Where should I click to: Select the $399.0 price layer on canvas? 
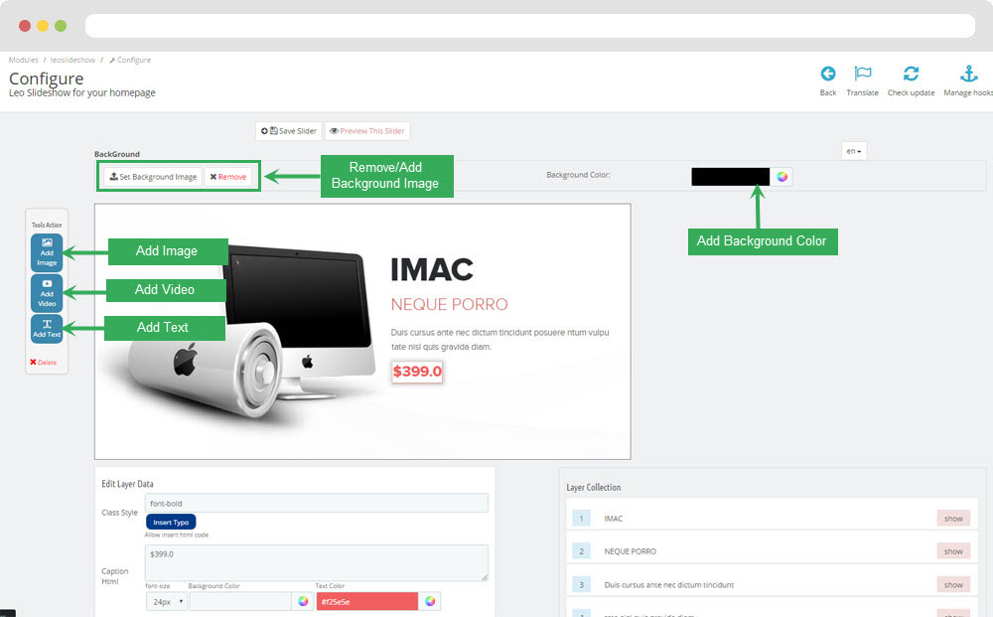[x=417, y=372]
